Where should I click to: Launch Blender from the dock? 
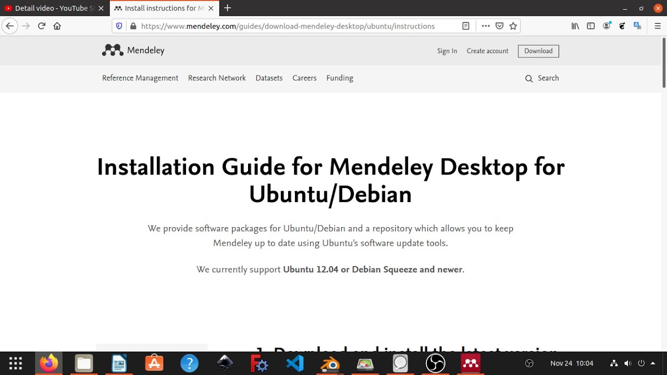click(x=330, y=364)
